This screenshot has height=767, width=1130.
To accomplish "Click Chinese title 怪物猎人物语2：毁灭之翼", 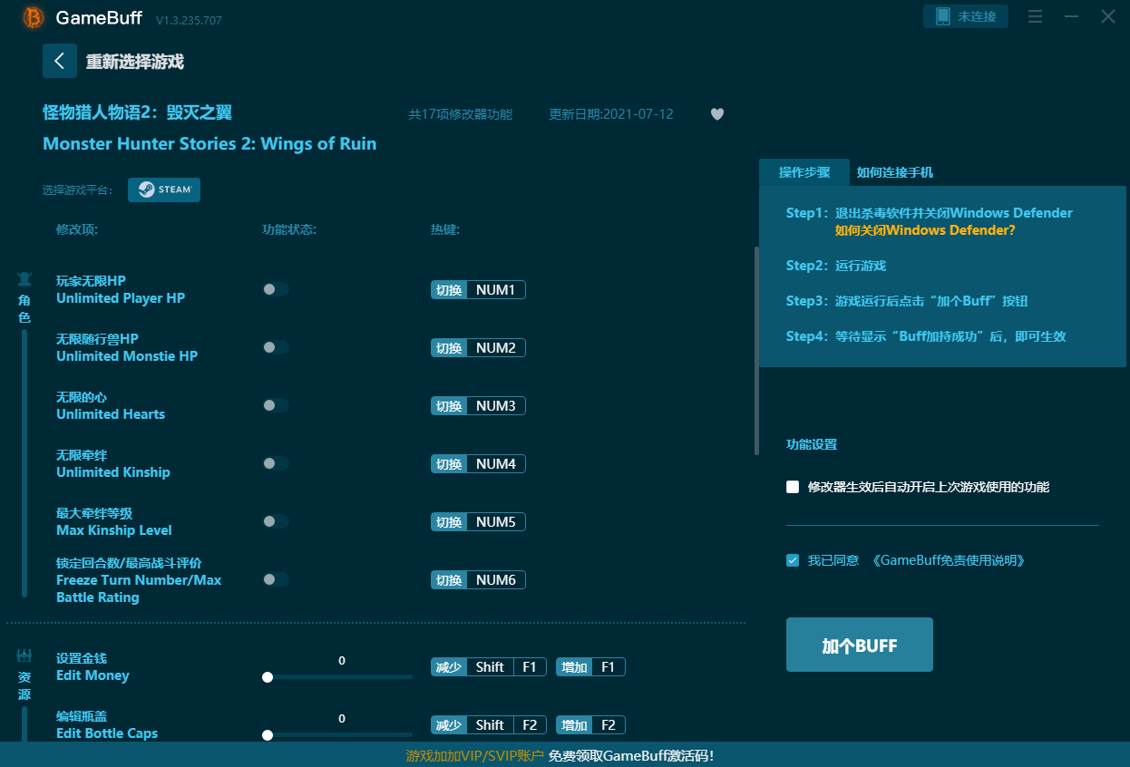I will point(138,112).
